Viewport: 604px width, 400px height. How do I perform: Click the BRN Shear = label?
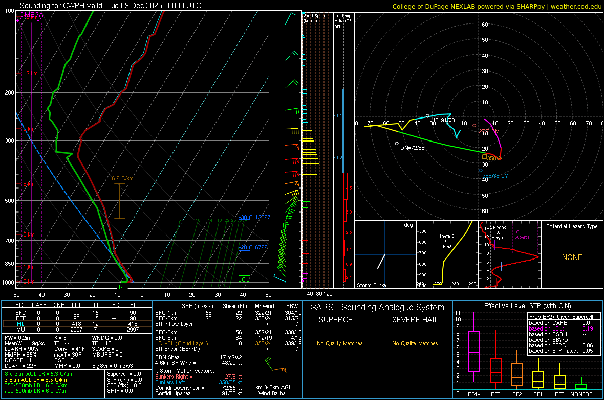170,357
